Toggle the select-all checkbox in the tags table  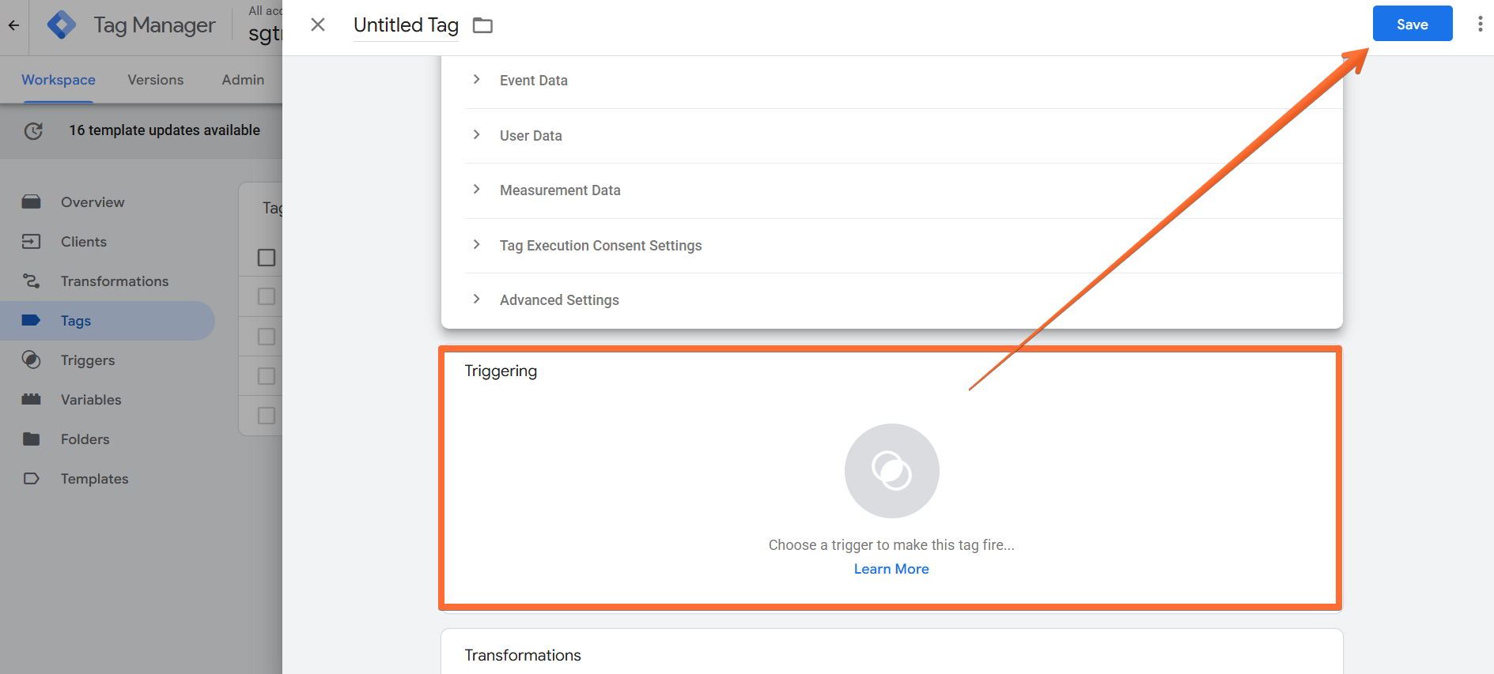(267, 258)
